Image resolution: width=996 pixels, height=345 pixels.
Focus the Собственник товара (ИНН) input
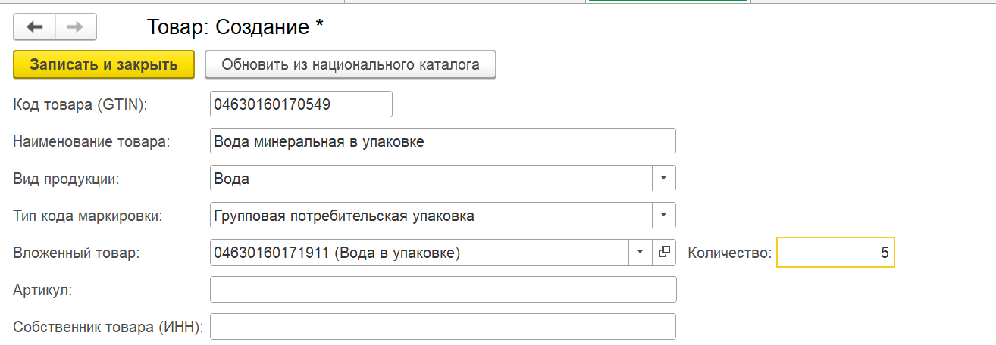coord(443,327)
